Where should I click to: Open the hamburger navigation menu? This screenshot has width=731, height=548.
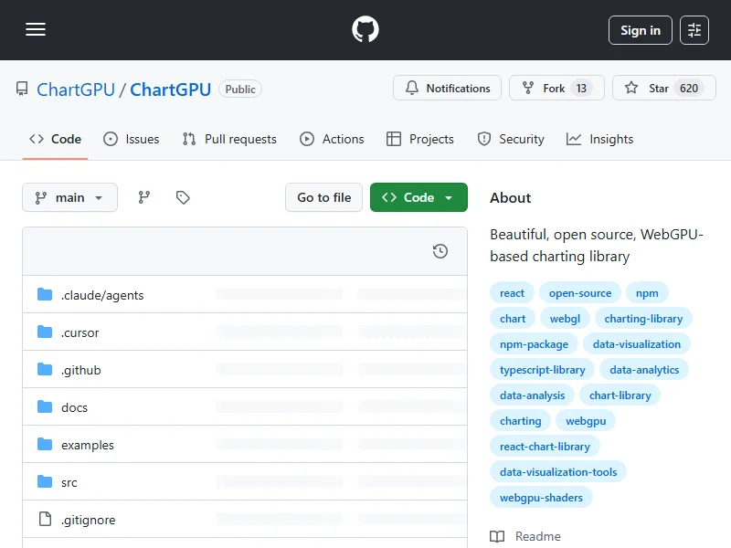(x=36, y=30)
